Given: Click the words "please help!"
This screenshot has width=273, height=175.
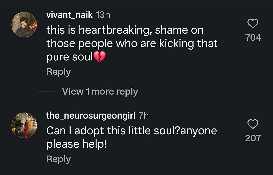Looking at the screenshot, I should click(x=76, y=144).
